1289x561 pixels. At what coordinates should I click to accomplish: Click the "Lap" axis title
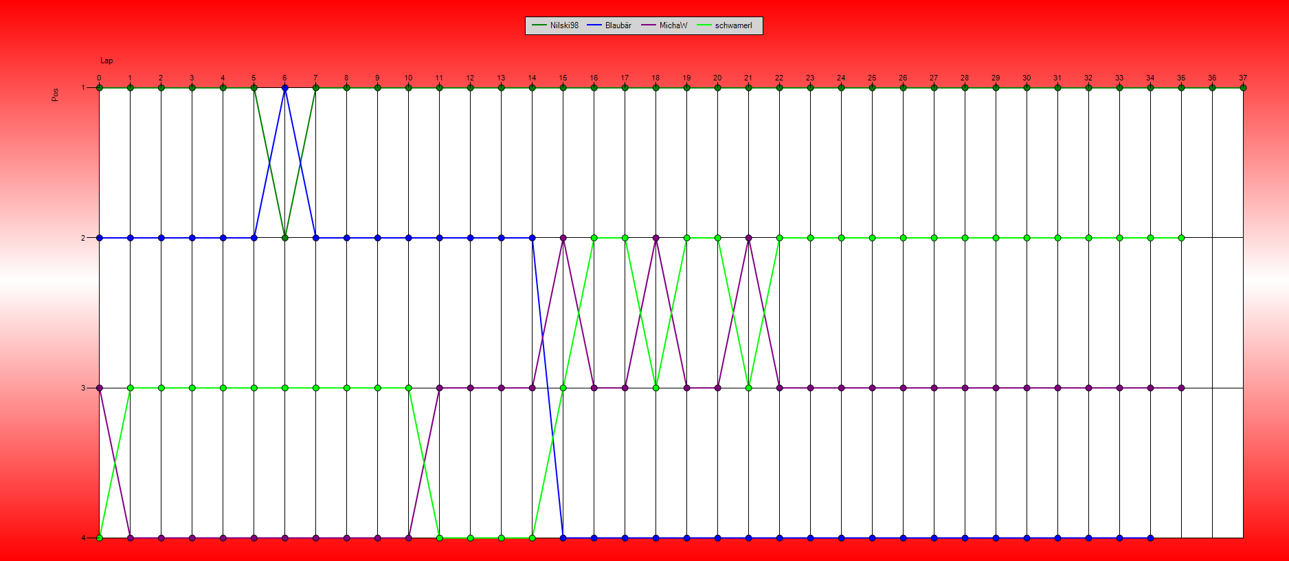[107, 60]
